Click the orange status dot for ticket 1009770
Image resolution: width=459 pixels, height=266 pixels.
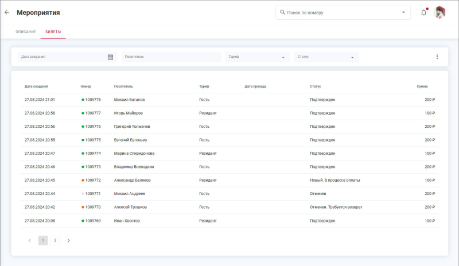tap(83, 207)
